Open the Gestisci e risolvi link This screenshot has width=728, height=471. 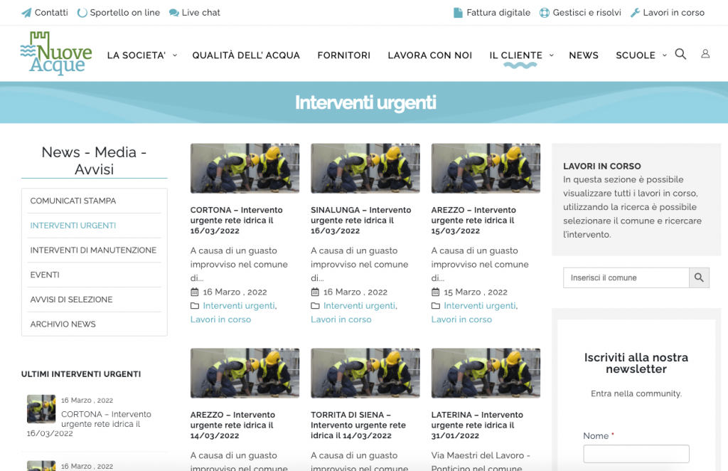coord(587,13)
